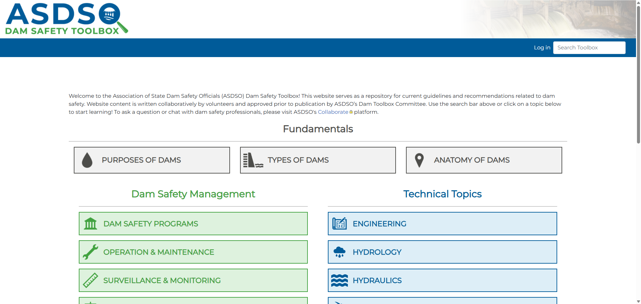Click the blueprint icon for Engineering

coord(340,224)
